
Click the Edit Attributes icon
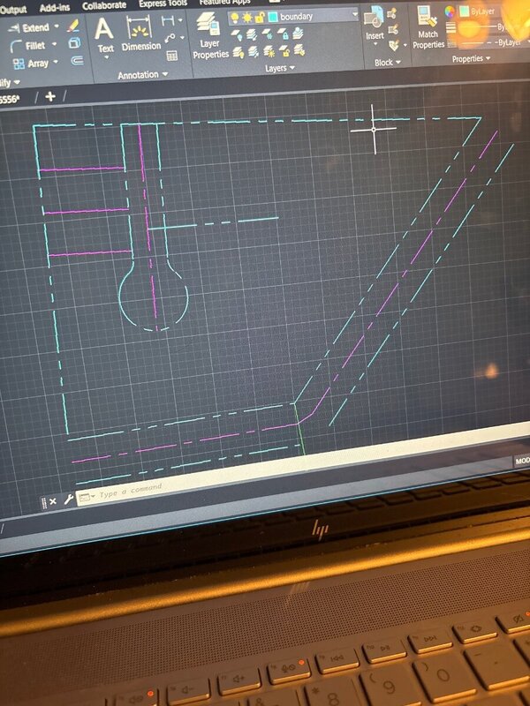[394, 45]
